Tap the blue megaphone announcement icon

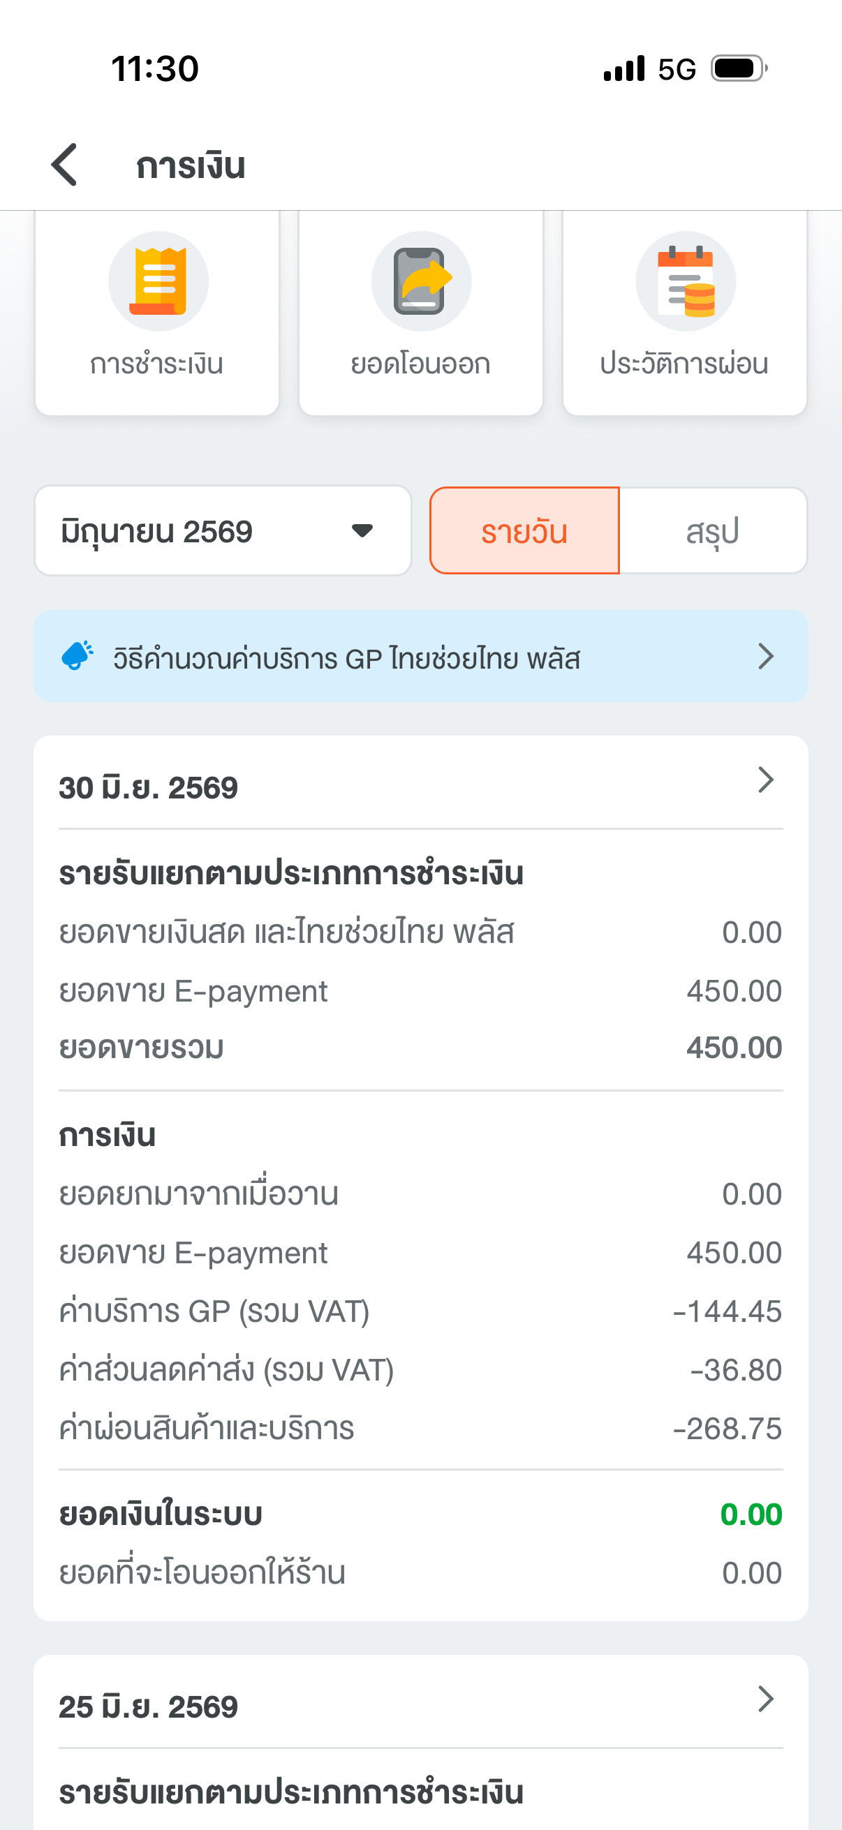[77, 655]
